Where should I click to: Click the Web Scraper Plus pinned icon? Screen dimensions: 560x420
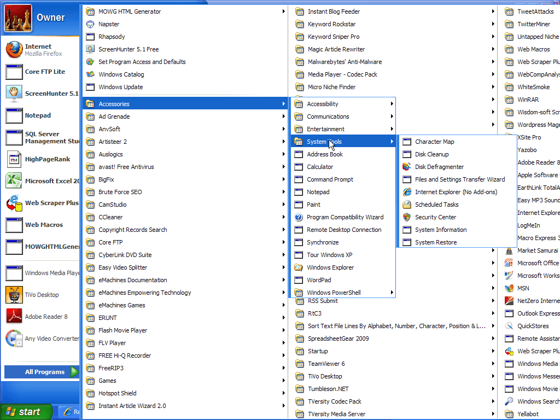(14, 203)
